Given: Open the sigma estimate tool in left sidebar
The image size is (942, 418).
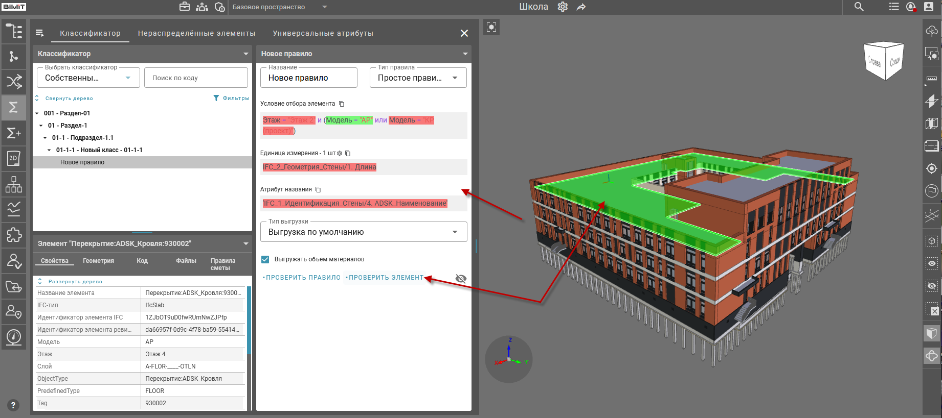Looking at the screenshot, I should click(14, 107).
